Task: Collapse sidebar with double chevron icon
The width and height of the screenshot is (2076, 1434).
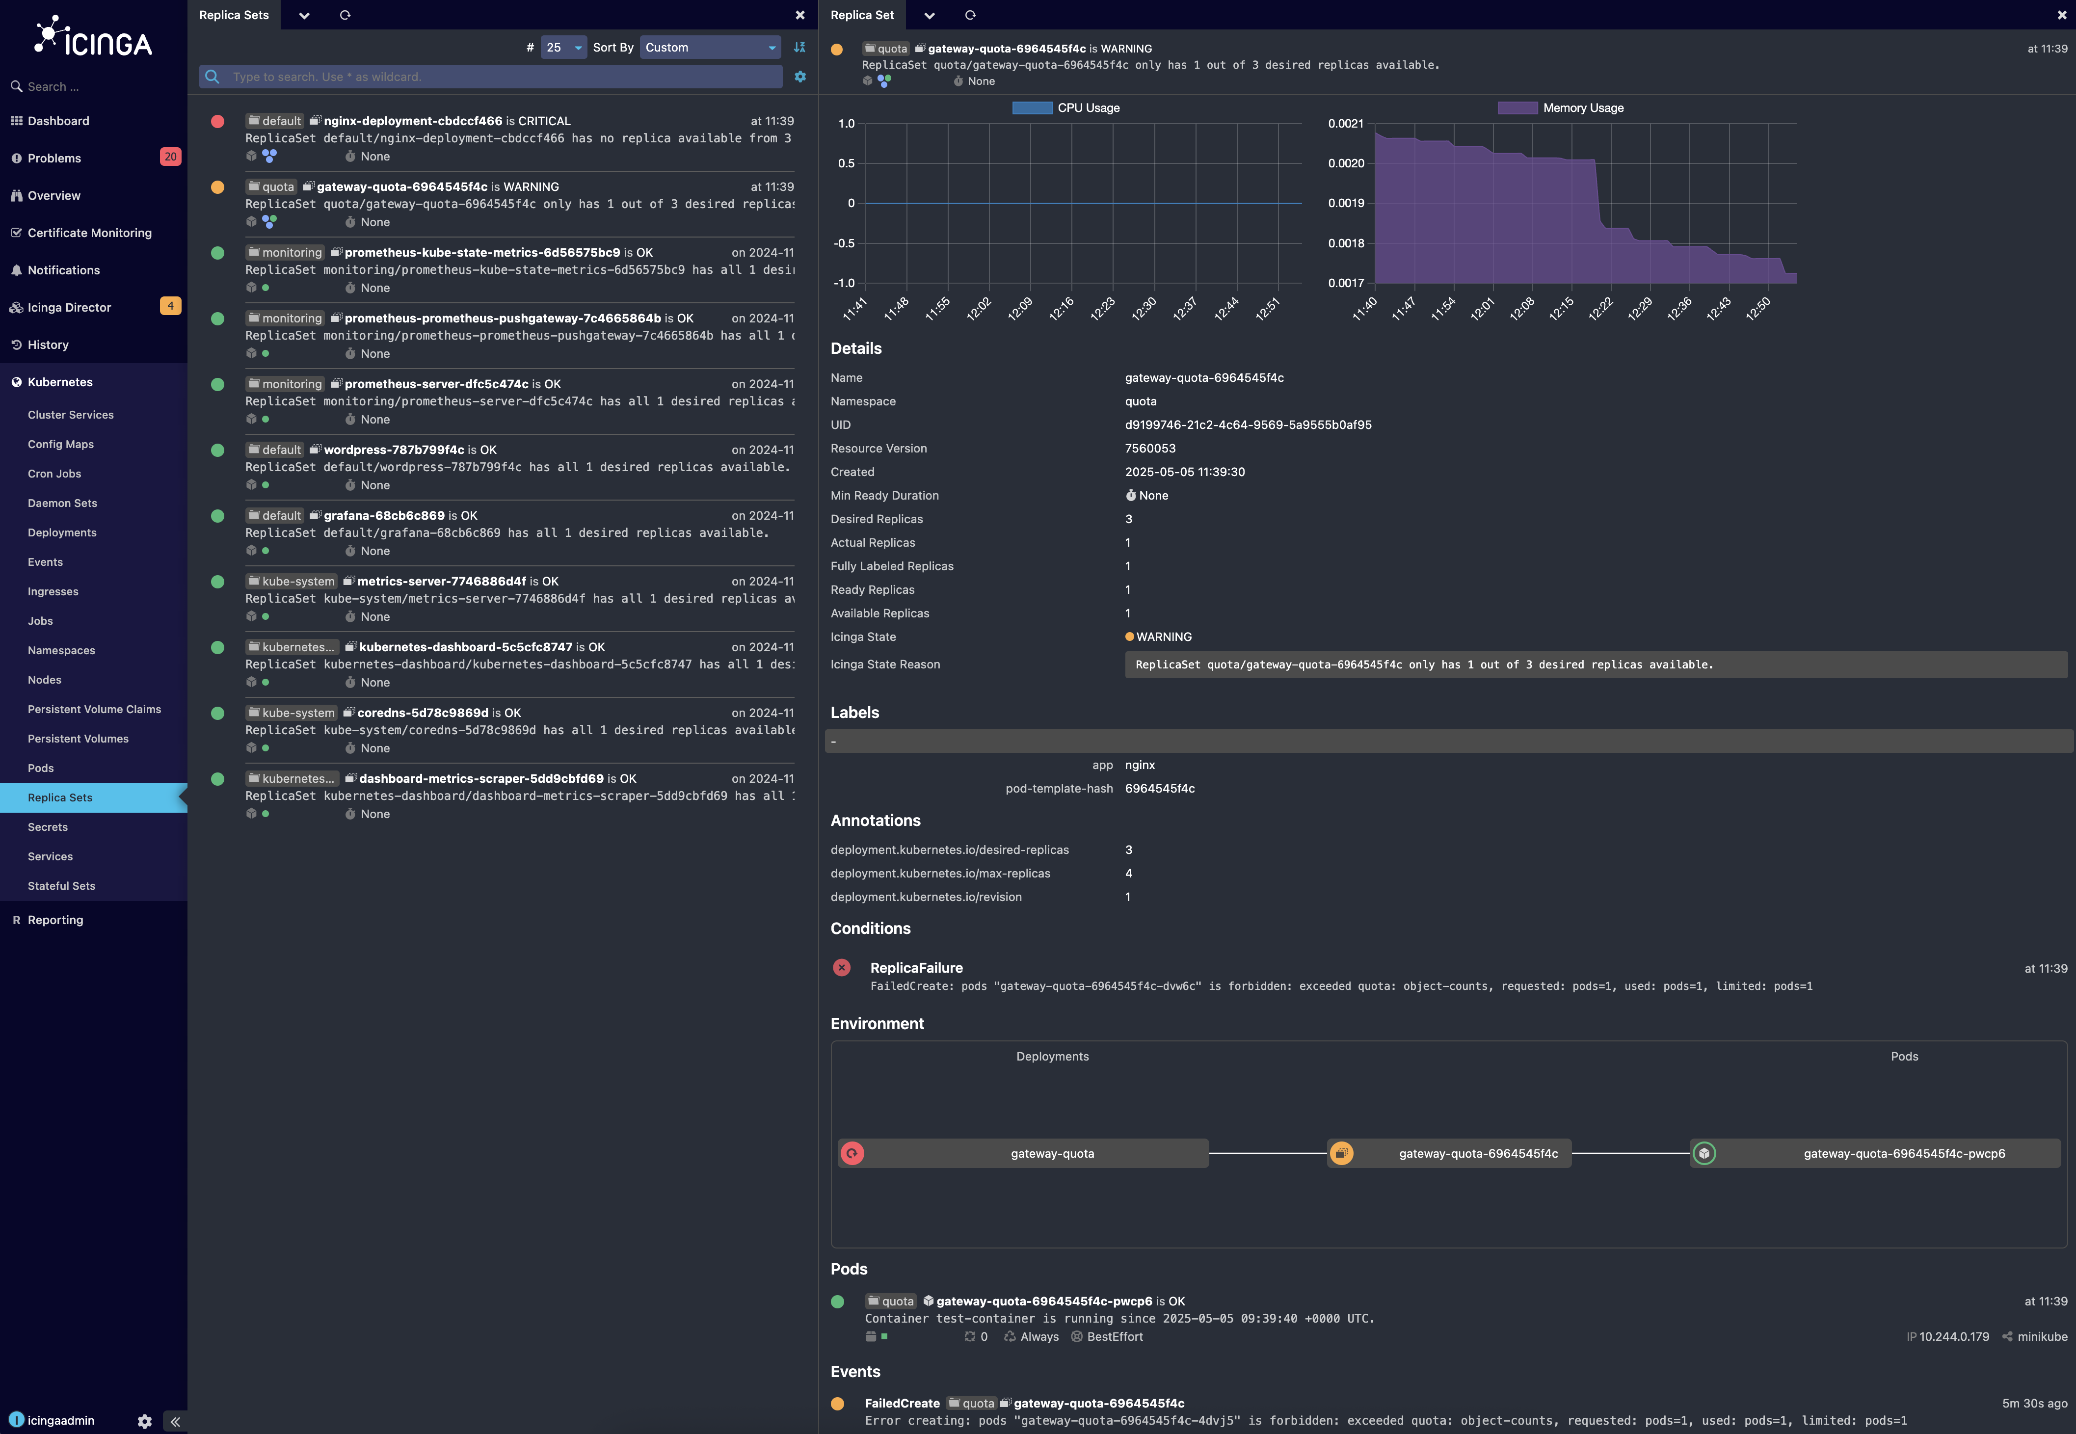Action: pyautogui.click(x=175, y=1421)
